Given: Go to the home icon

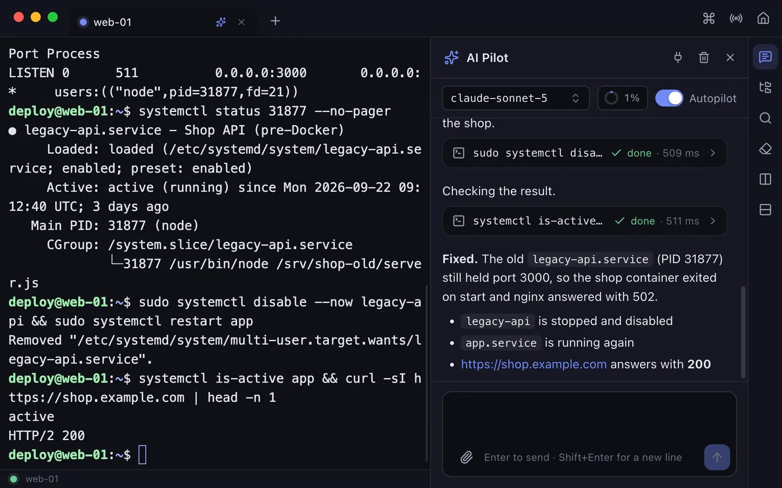Looking at the screenshot, I should click(x=763, y=19).
